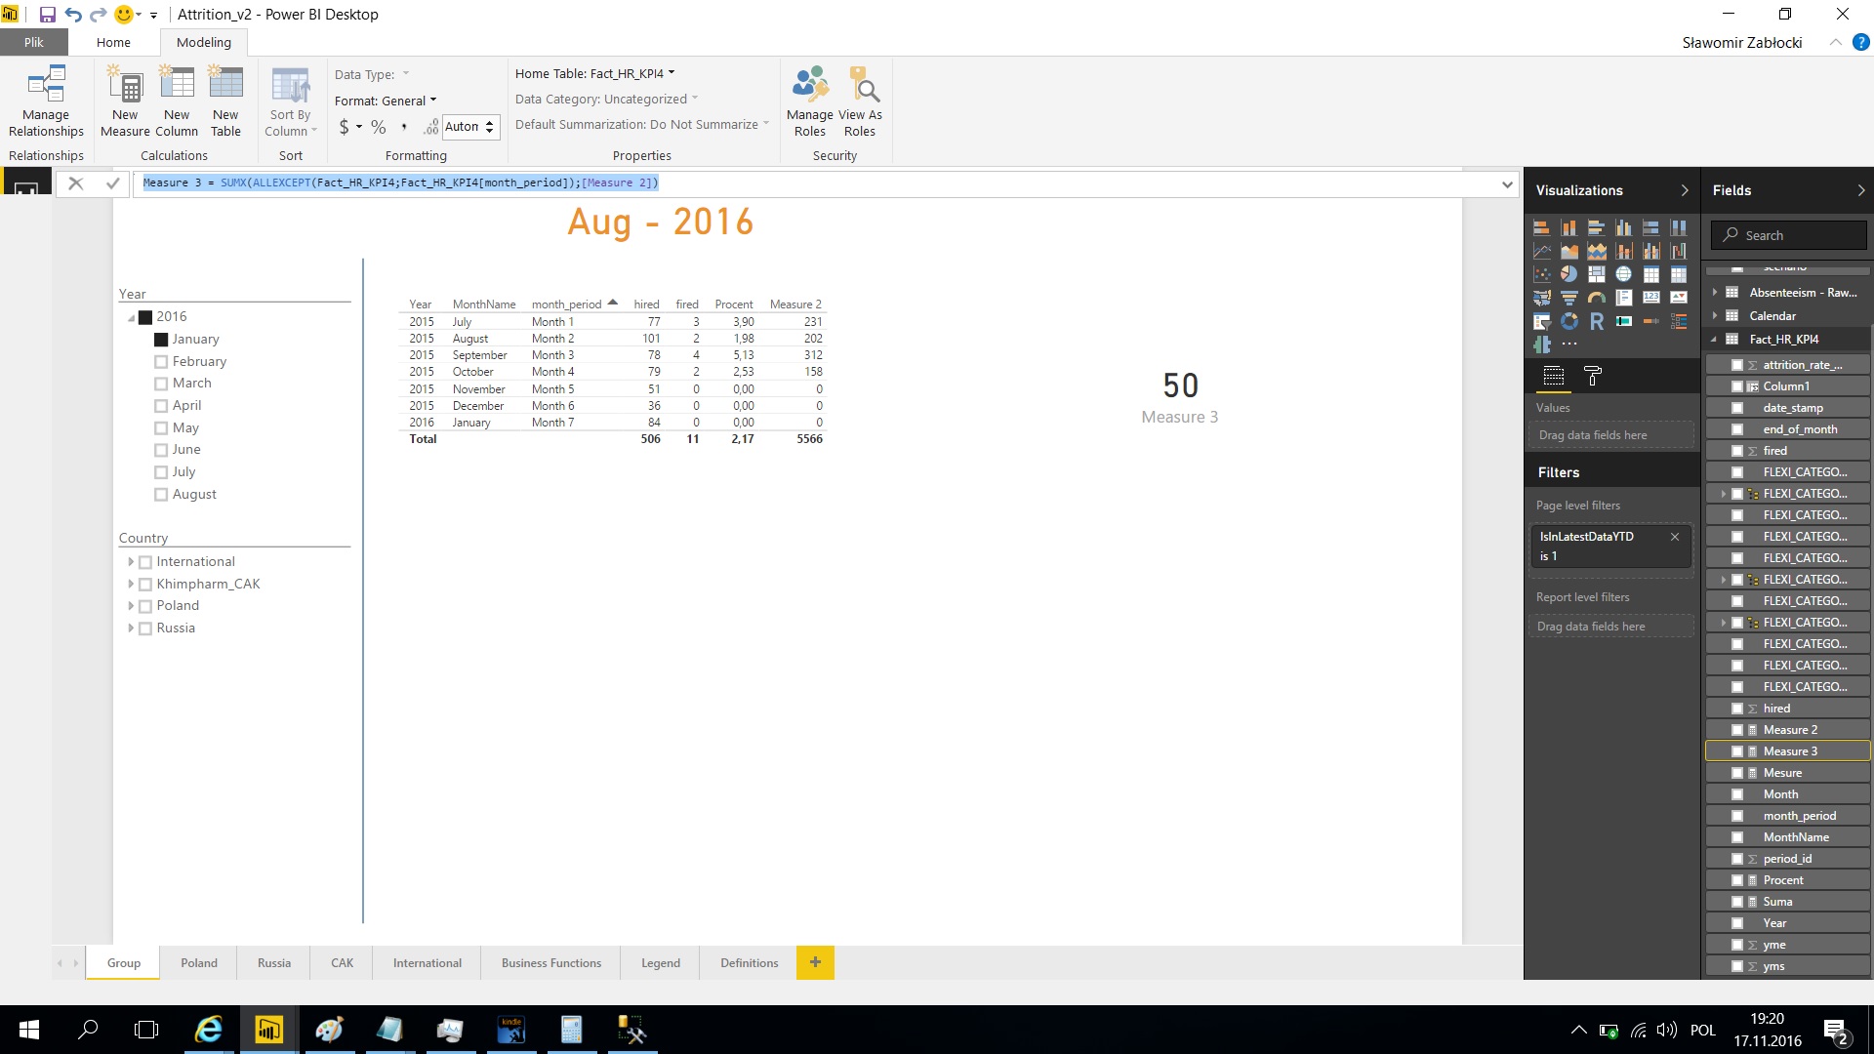Select stacked column chart visualization
The image size is (1874, 1054).
pyautogui.click(x=1568, y=227)
